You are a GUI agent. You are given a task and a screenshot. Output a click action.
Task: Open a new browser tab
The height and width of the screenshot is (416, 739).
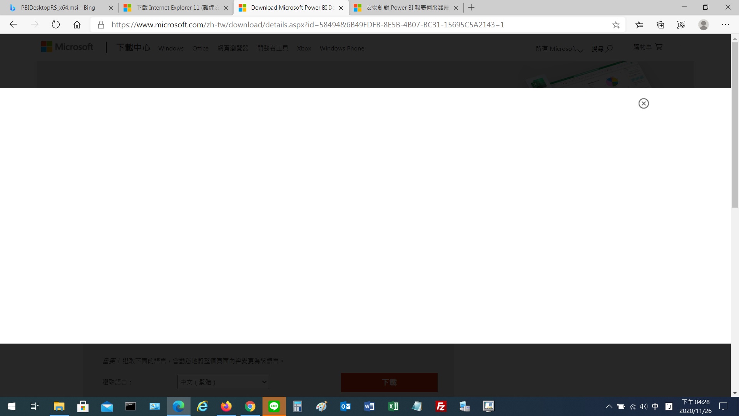(471, 8)
